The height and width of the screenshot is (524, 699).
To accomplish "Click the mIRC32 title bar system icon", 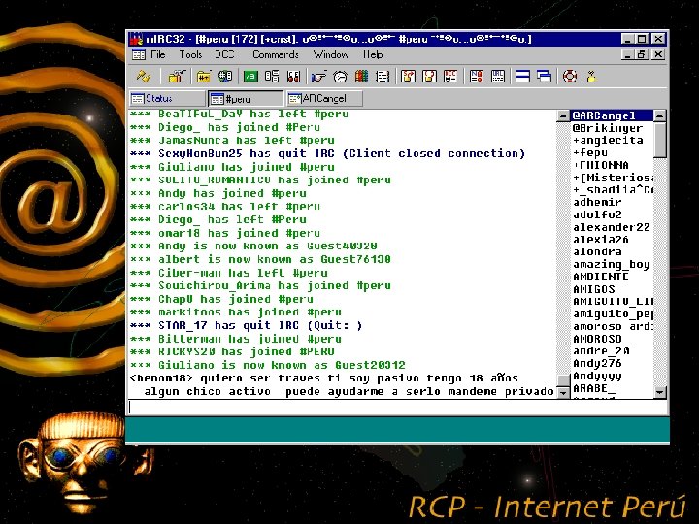I will pyautogui.click(x=136, y=39).
